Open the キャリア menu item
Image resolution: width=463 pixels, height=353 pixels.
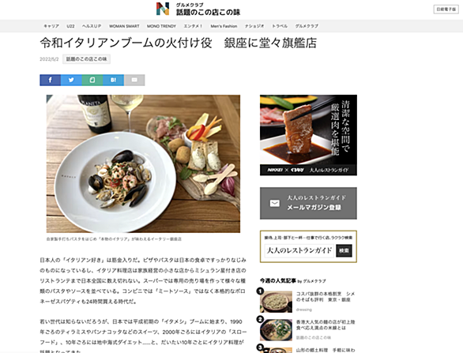tap(51, 26)
